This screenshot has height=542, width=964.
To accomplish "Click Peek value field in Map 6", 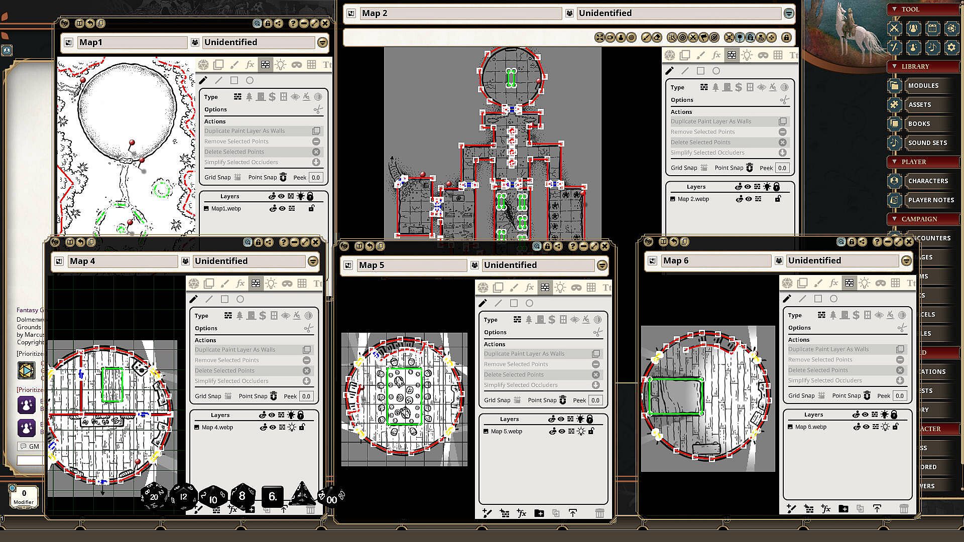I will (x=899, y=395).
